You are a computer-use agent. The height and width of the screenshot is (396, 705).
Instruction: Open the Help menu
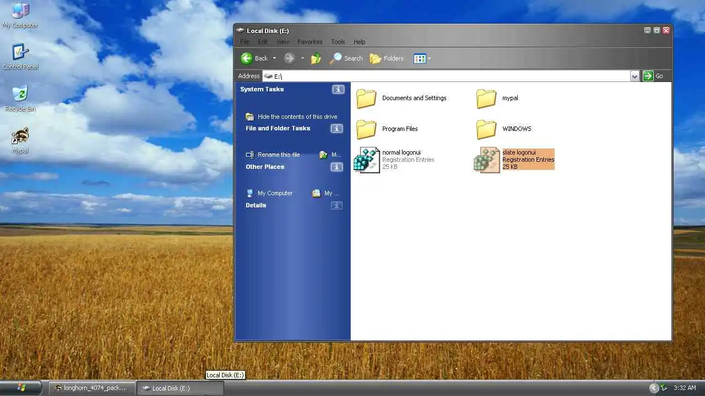[360, 42]
